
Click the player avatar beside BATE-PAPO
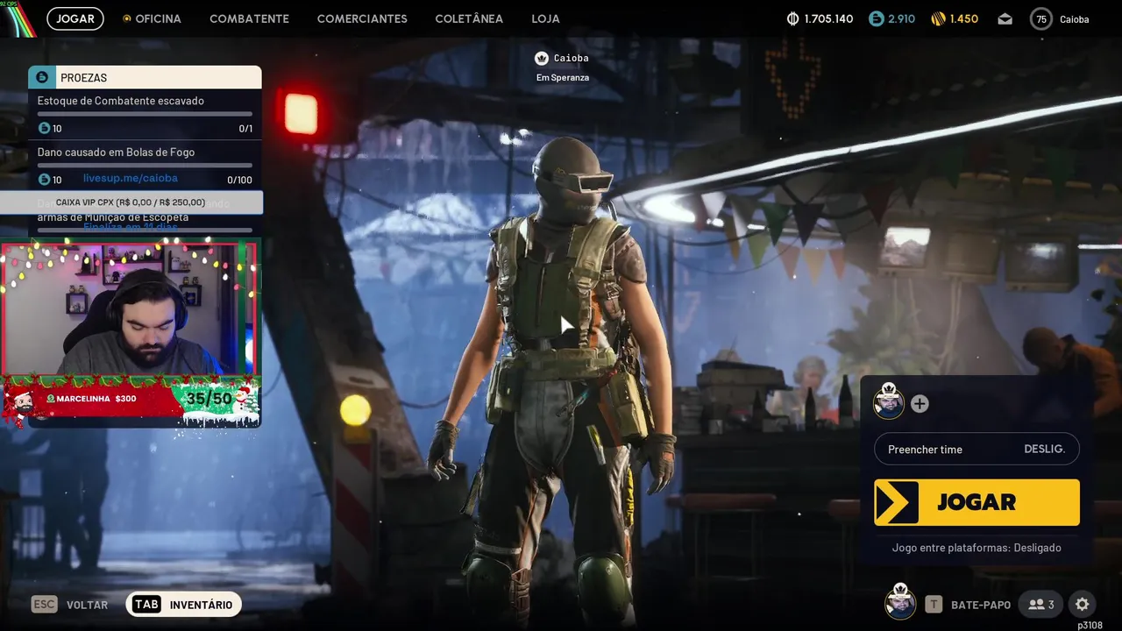(x=900, y=603)
